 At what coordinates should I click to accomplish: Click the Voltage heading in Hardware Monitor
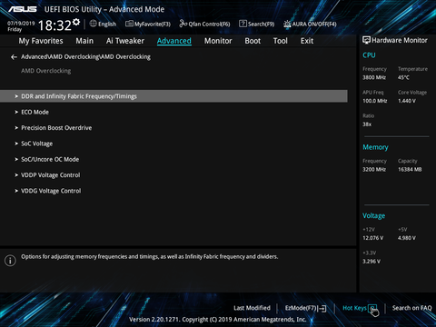pyautogui.click(x=374, y=215)
